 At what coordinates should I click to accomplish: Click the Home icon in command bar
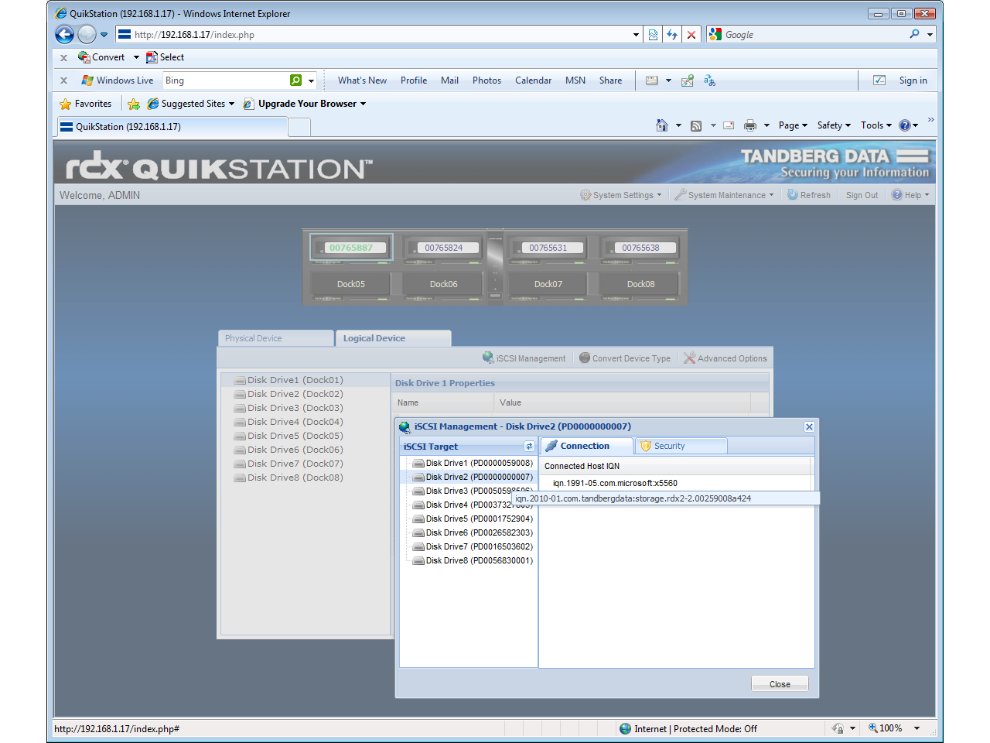pyautogui.click(x=661, y=125)
